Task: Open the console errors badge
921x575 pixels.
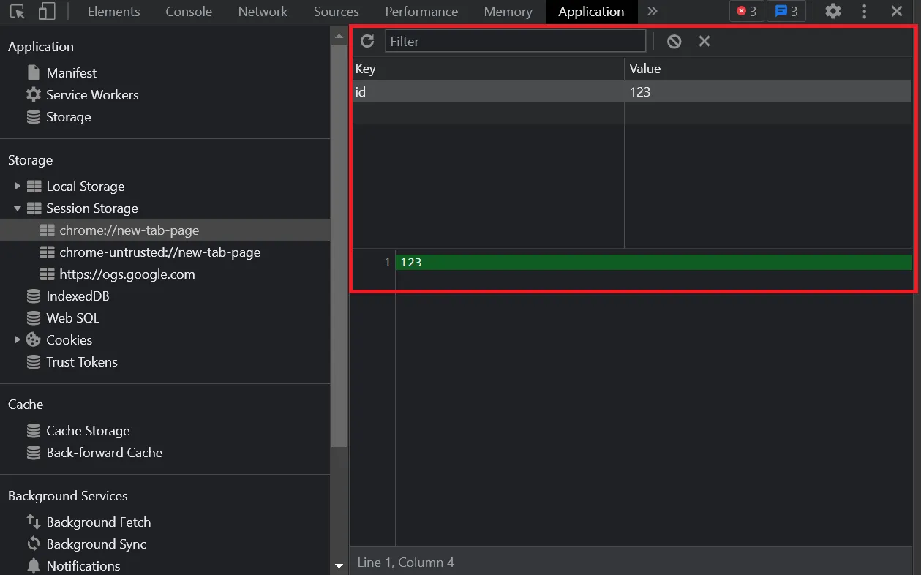Action: (x=746, y=11)
